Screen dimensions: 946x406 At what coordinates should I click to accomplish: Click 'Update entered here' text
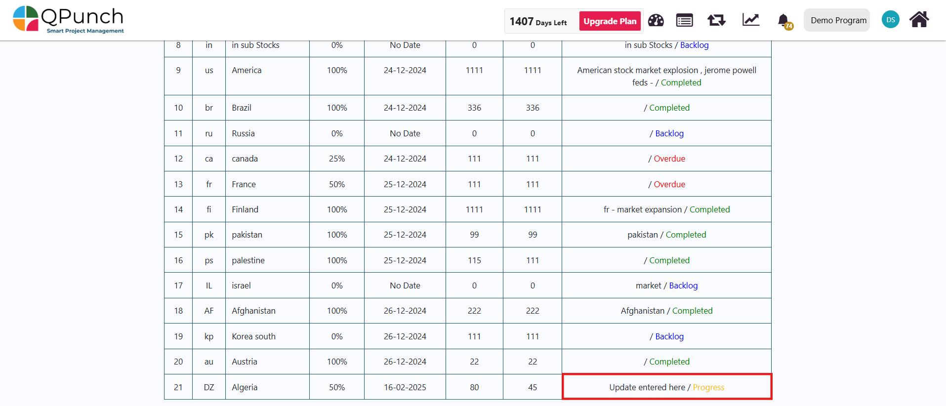(647, 387)
